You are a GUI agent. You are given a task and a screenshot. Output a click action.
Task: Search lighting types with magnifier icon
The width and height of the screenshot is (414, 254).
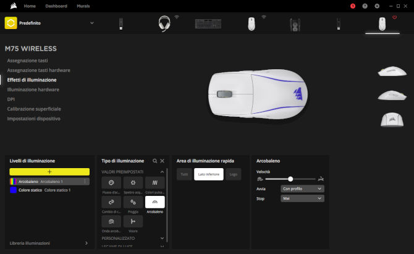(155, 161)
